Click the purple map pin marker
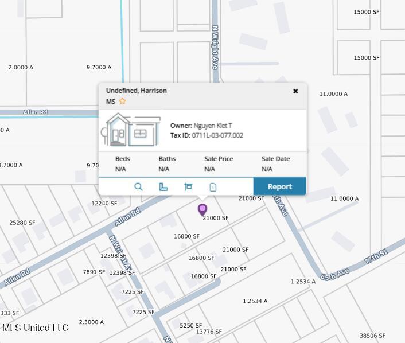Screen dimensions: 405x343 point(202,209)
